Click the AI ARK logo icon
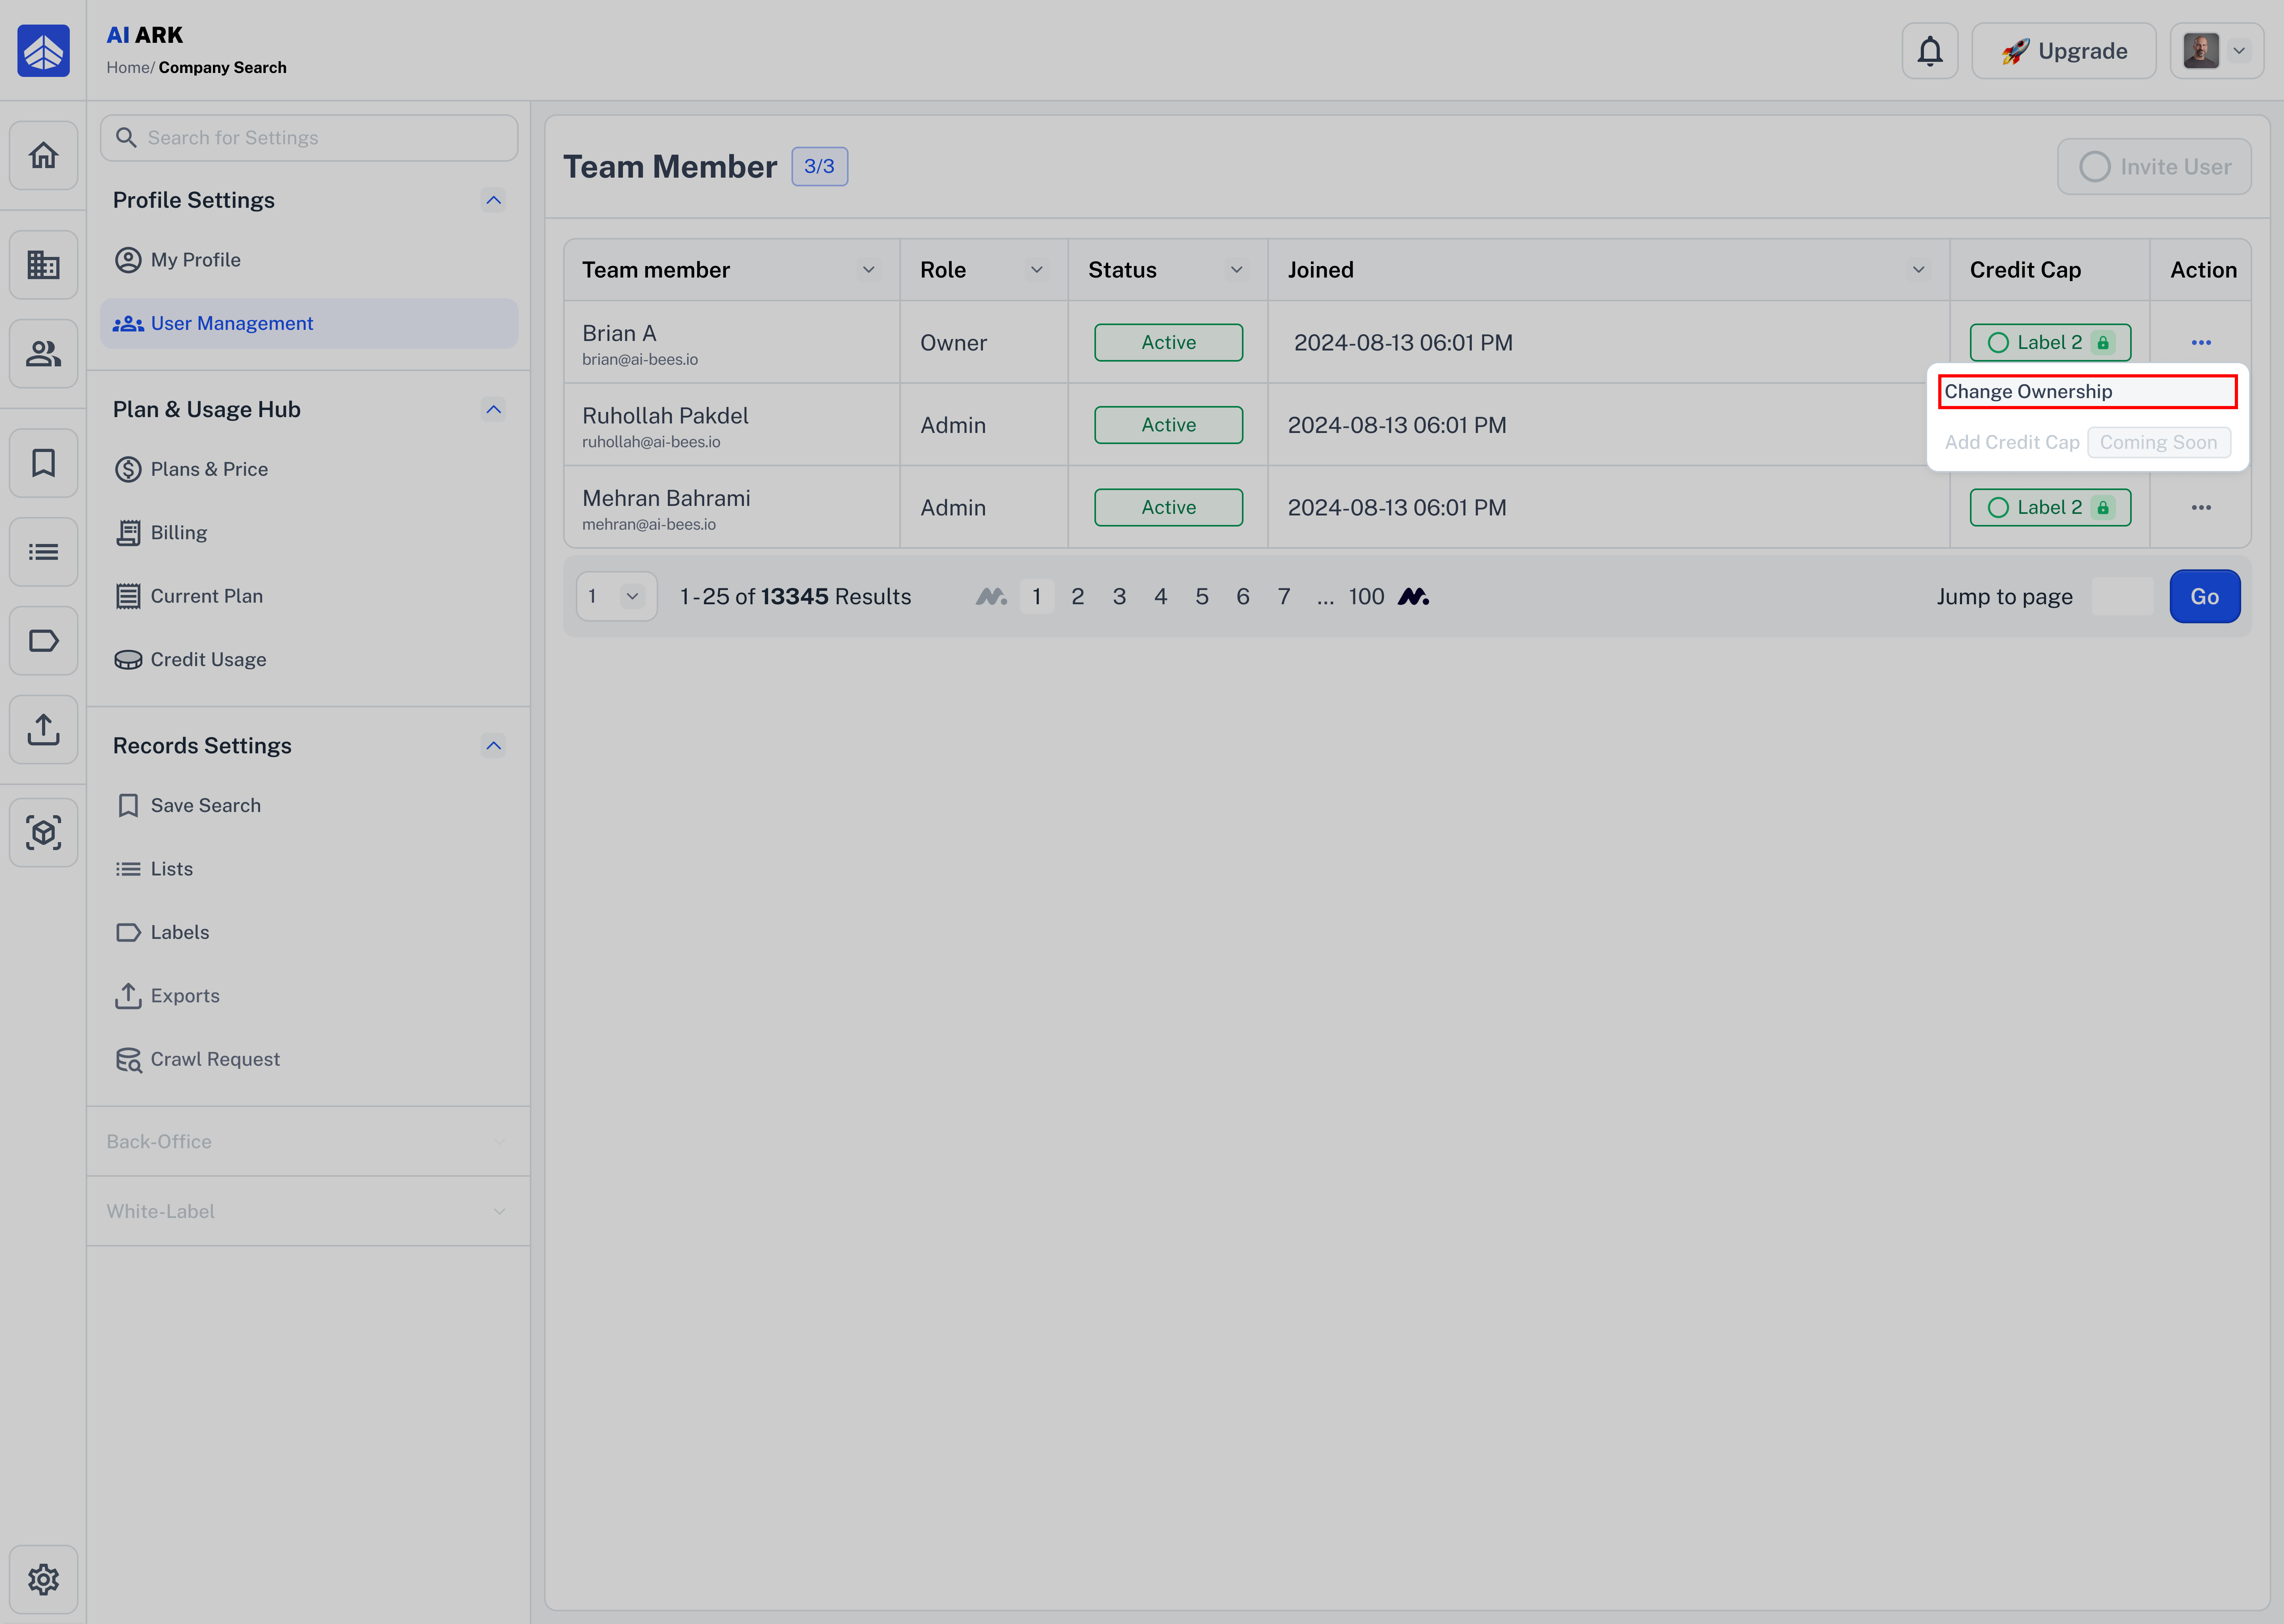The width and height of the screenshot is (2284, 1624). 43,51
